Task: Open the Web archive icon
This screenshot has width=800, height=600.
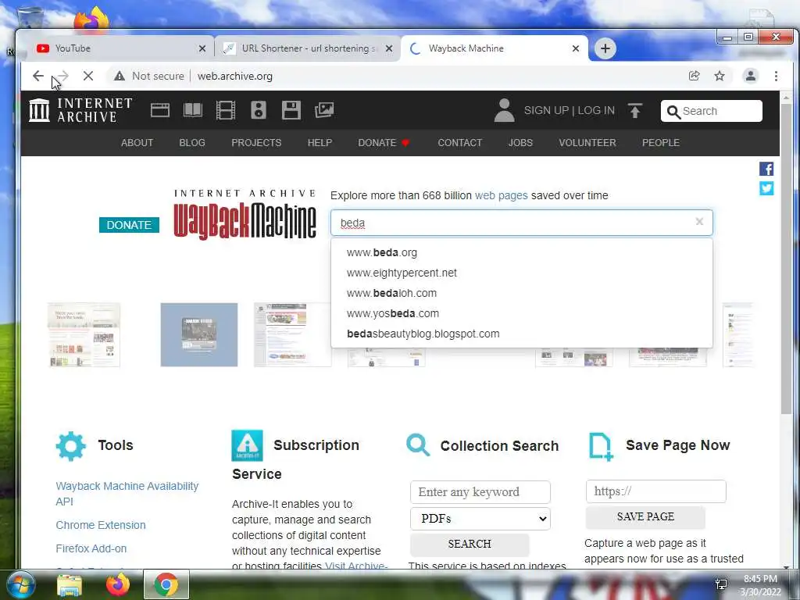Action: click(159, 110)
